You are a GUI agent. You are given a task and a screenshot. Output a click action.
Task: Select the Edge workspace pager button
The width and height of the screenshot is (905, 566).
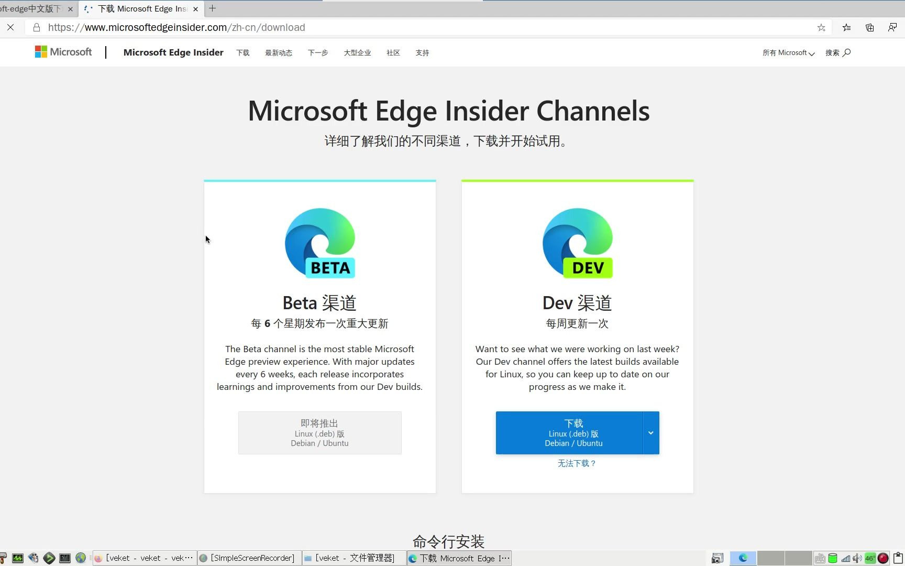(743, 558)
